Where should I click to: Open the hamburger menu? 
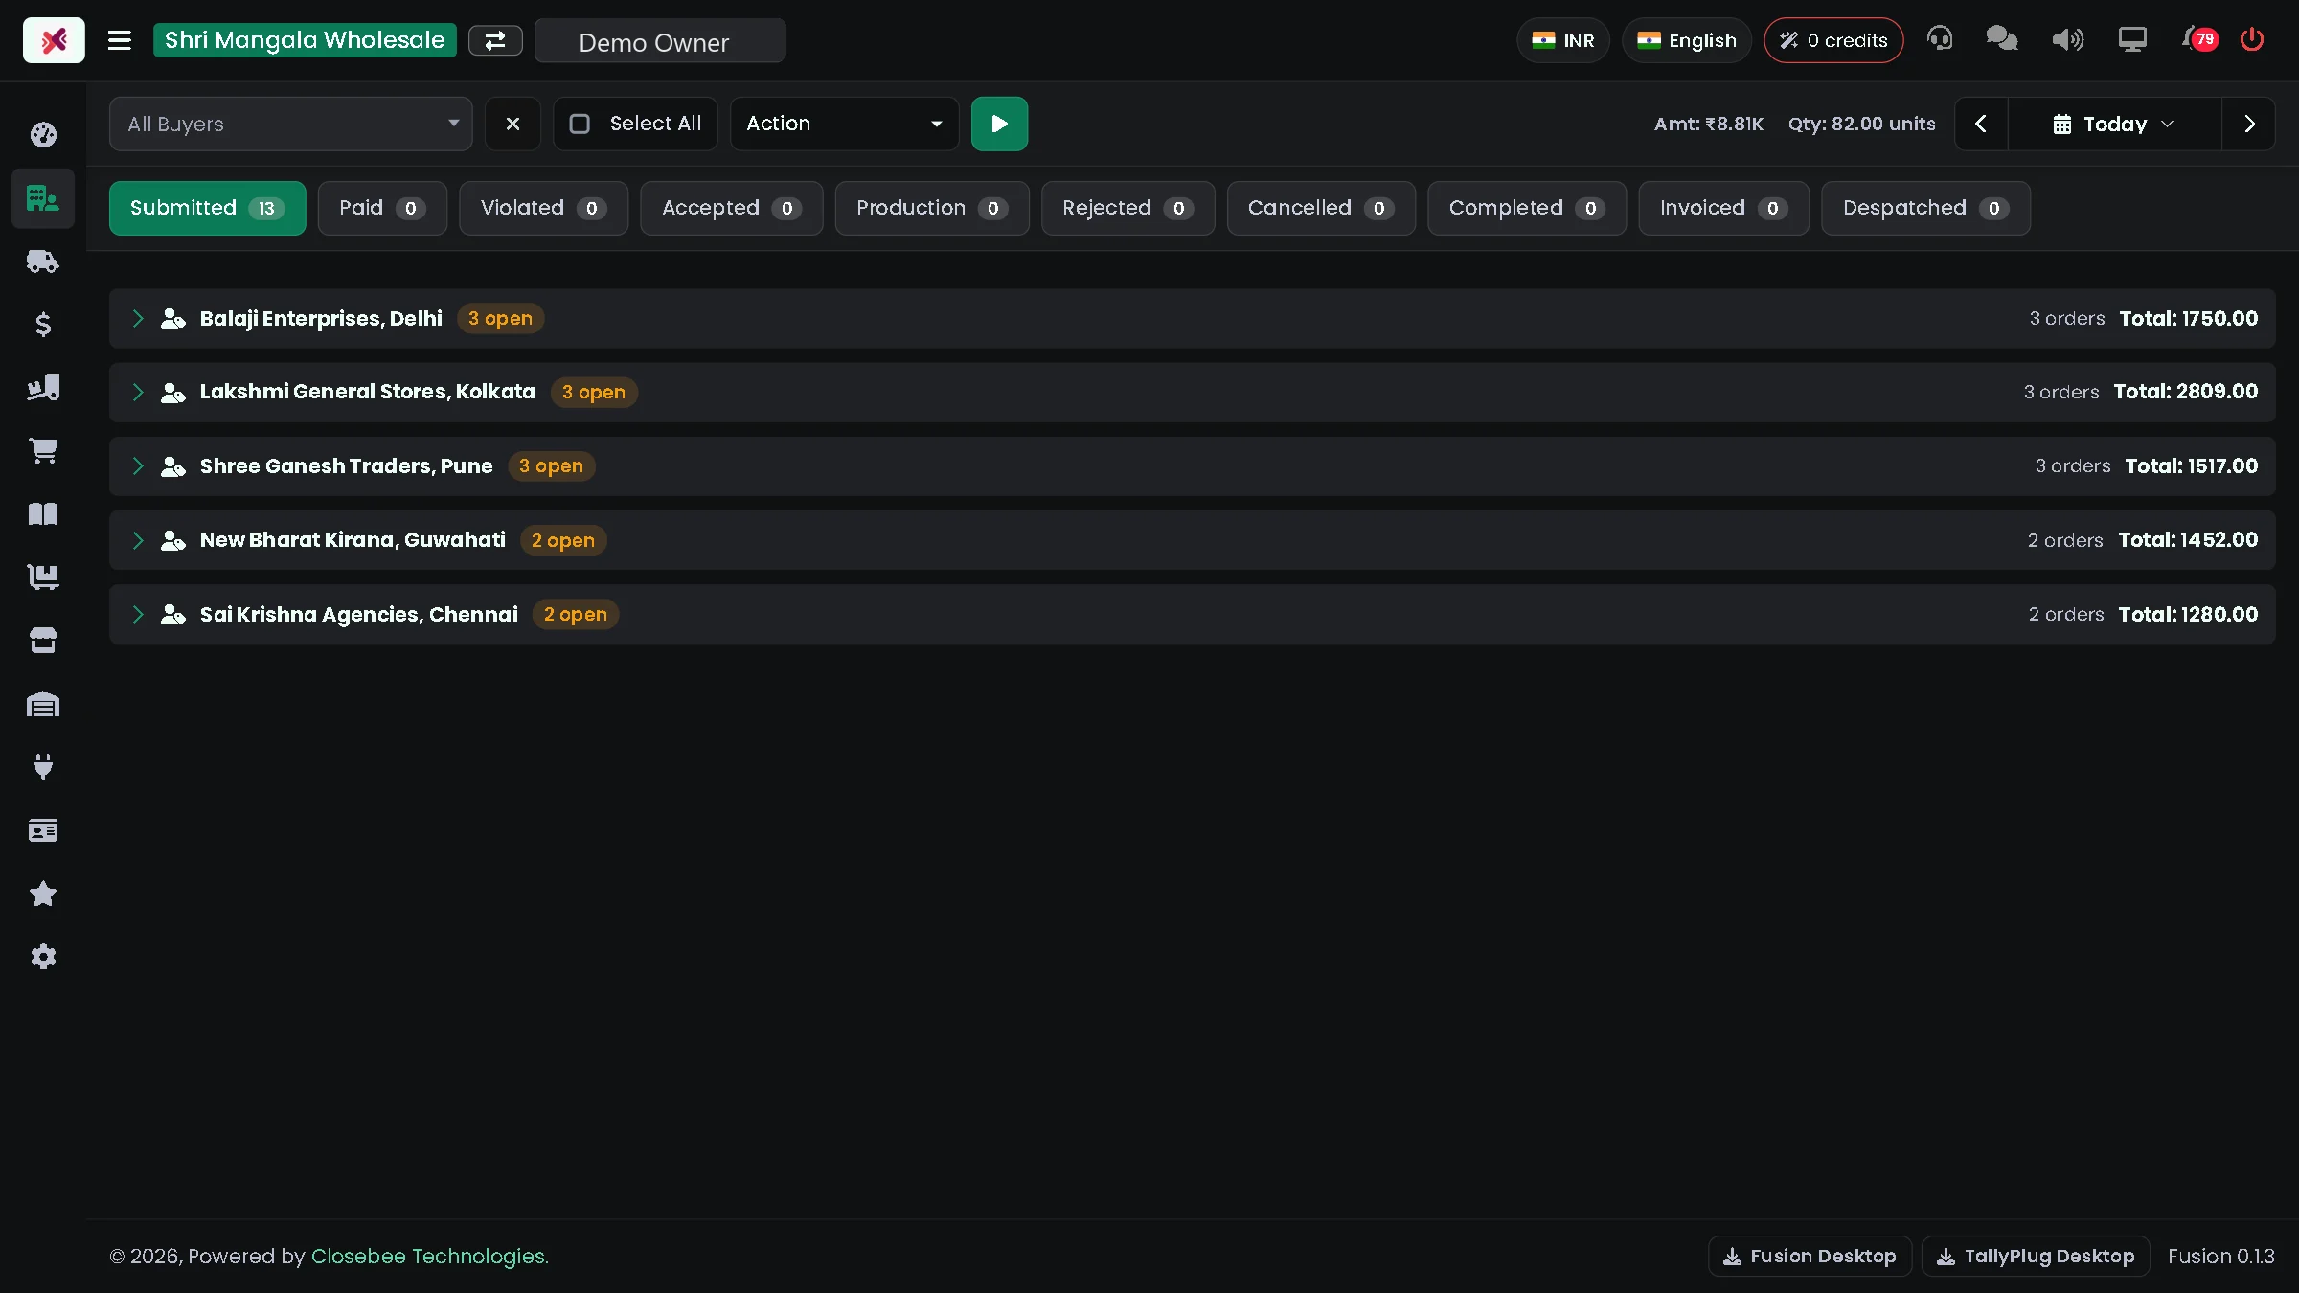[x=119, y=40]
